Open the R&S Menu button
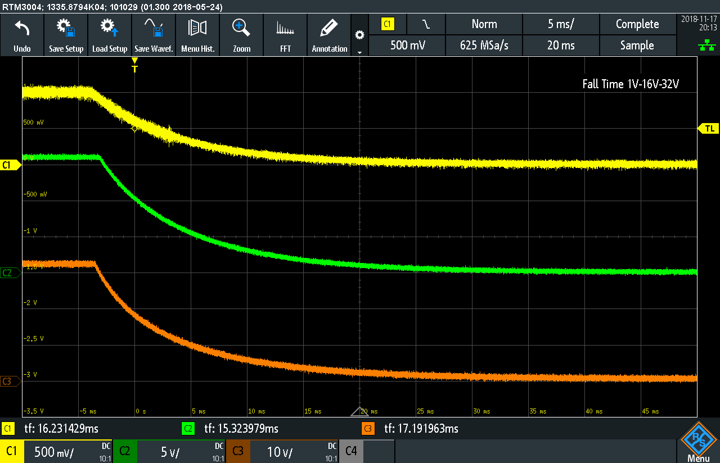Screen dimensions: 720x463 [698, 441]
